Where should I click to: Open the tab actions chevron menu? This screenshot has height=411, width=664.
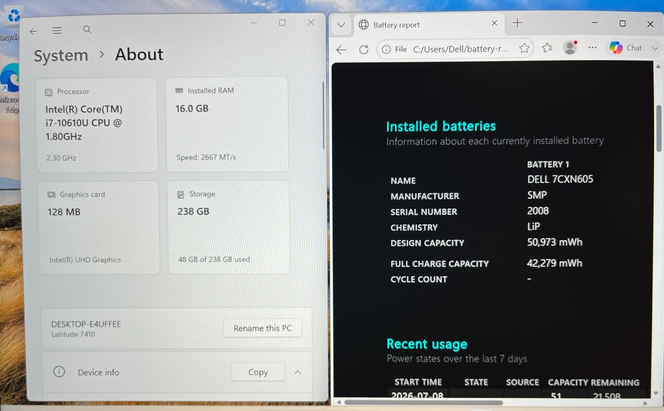pyautogui.click(x=341, y=25)
